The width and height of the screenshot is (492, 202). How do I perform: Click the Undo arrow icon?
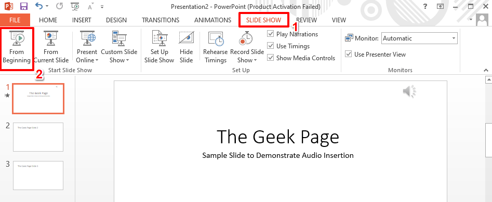click(x=38, y=6)
